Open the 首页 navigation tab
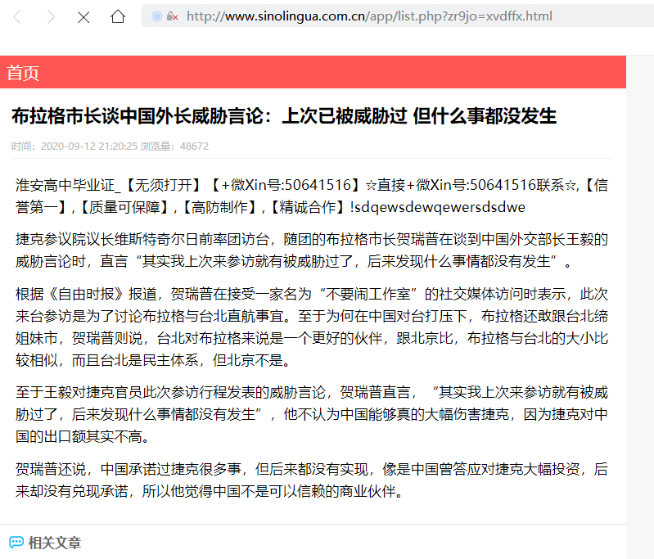This screenshot has width=654, height=559. pos(23,73)
